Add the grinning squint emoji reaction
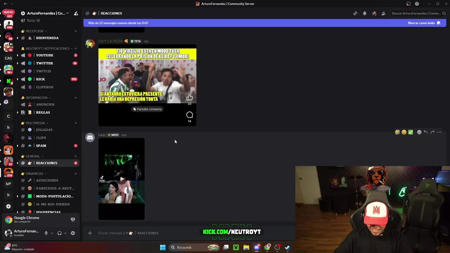450x253 pixels. (x=404, y=132)
